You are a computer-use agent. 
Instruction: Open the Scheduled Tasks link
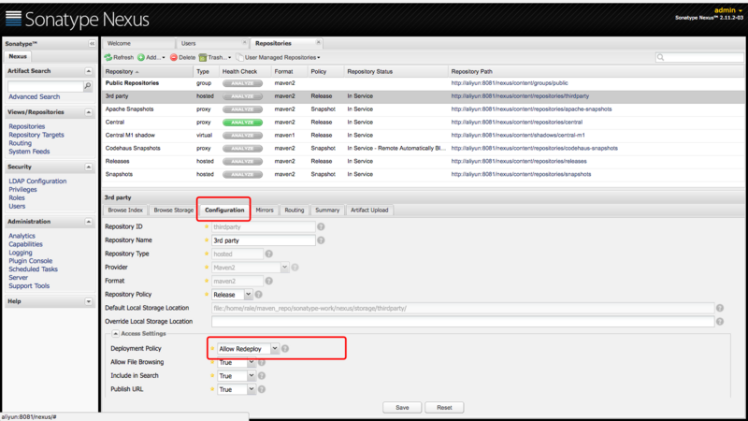[x=33, y=269]
